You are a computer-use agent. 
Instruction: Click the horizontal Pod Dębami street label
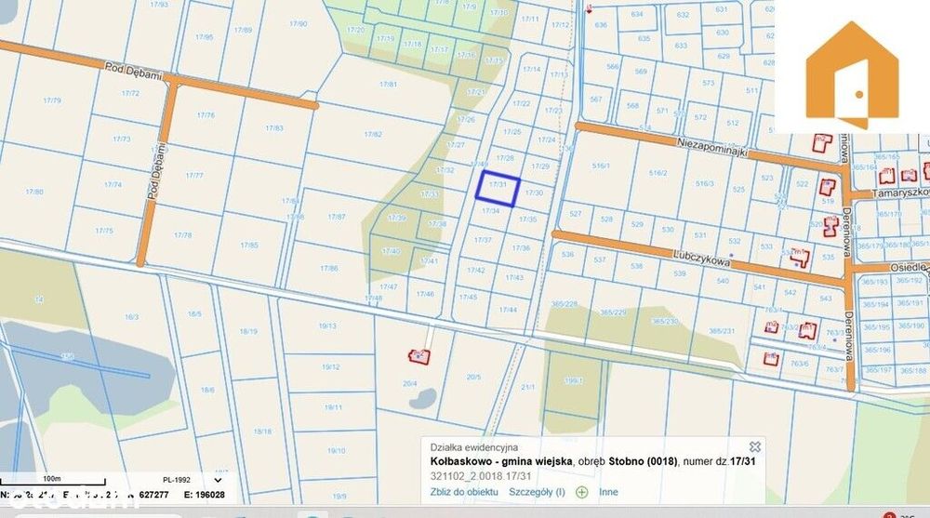(x=133, y=72)
